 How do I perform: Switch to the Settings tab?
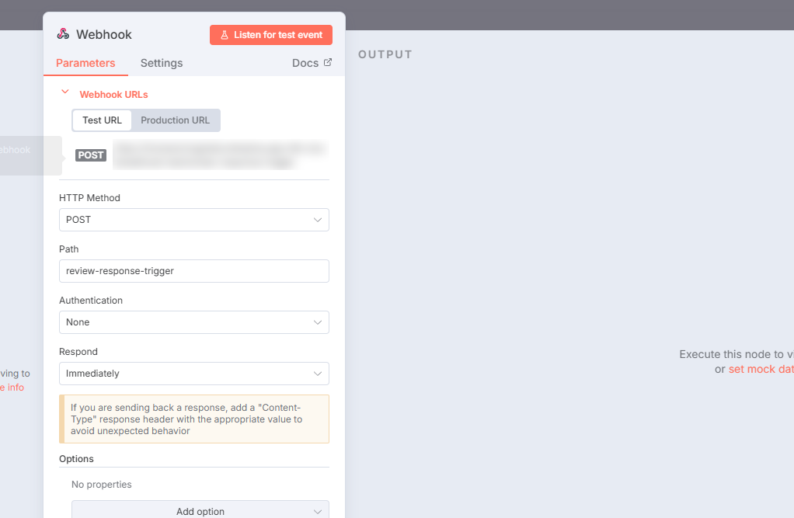(162, 63)
